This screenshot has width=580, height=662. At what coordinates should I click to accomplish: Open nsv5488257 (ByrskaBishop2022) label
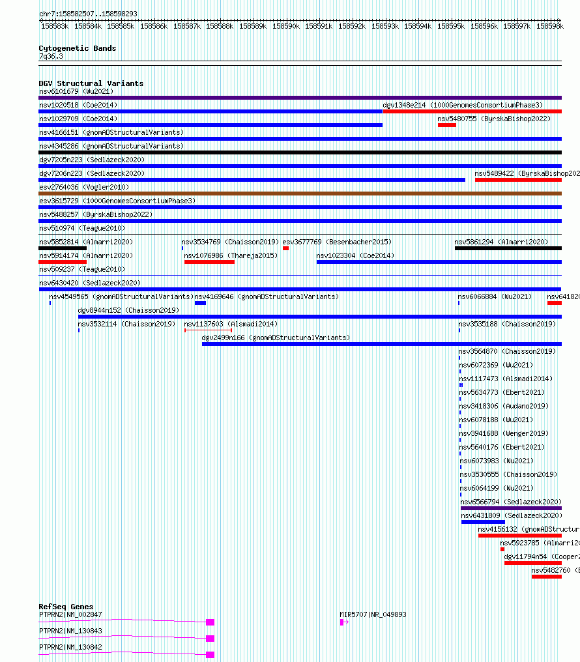click(x=96, y=214)
